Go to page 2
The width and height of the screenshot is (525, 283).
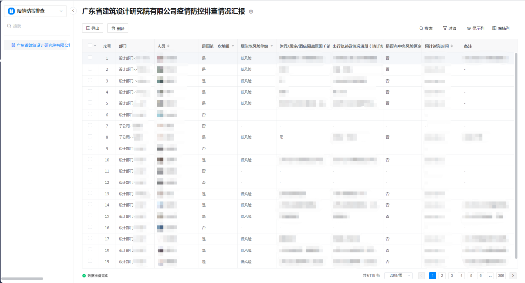[442, 276]
